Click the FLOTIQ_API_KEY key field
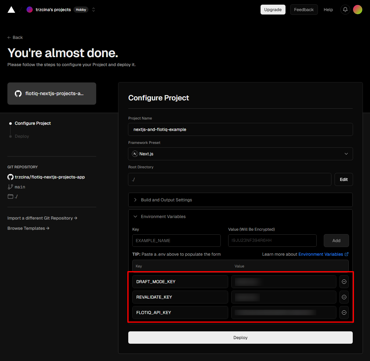 (180, 313)
